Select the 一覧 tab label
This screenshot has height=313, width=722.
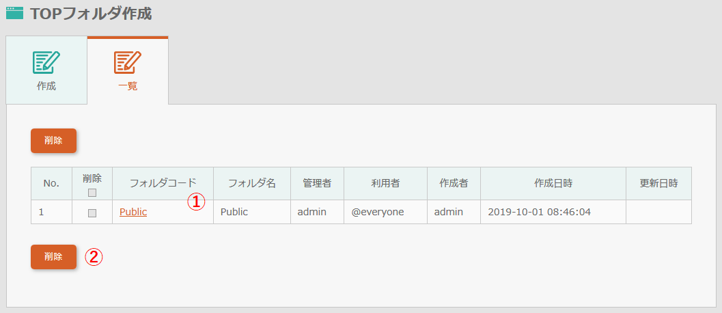(128, 86)
